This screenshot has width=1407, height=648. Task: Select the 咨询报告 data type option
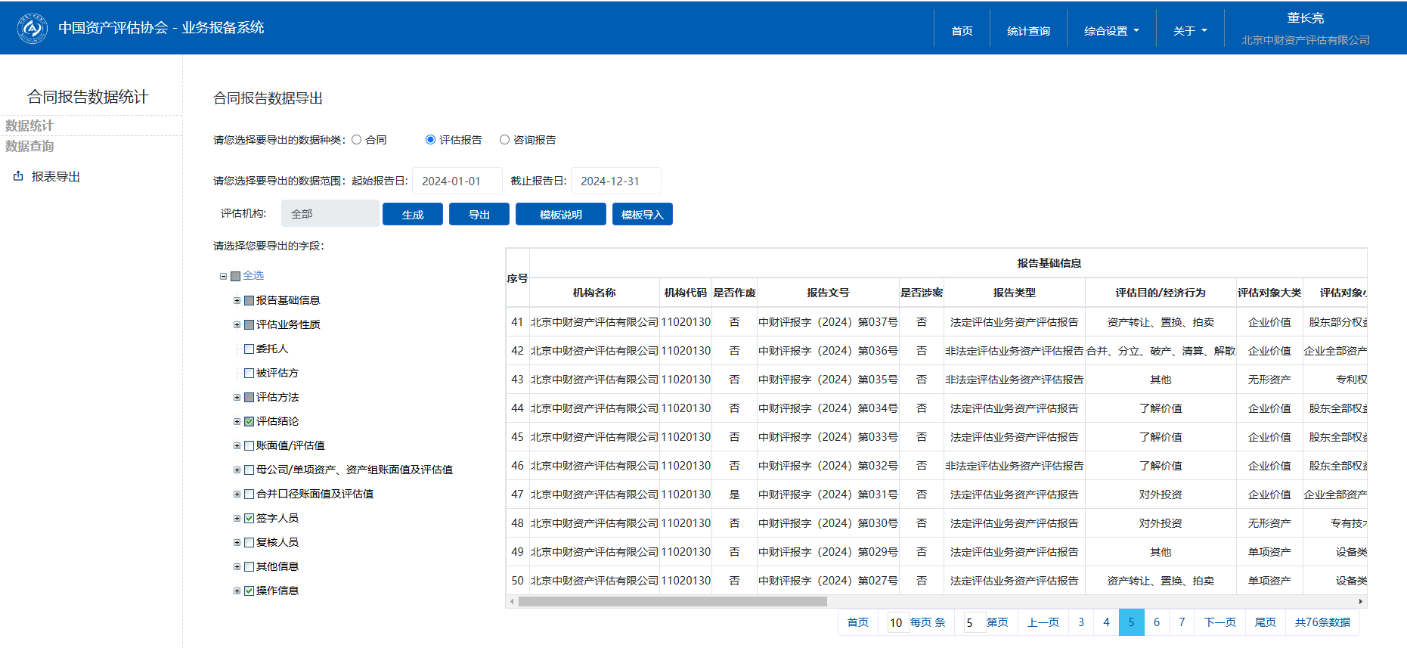click(x=504, y=140)
